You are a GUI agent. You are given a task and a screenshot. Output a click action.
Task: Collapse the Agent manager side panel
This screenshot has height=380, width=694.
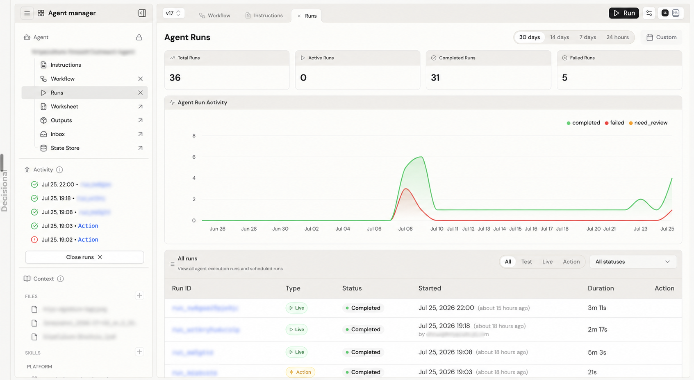coord(142,13)
